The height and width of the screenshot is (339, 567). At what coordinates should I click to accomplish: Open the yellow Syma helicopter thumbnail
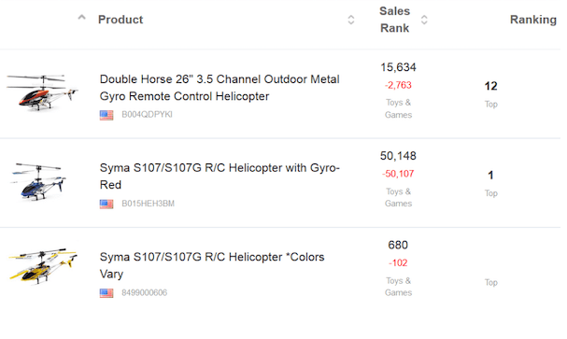coord(43,265)
